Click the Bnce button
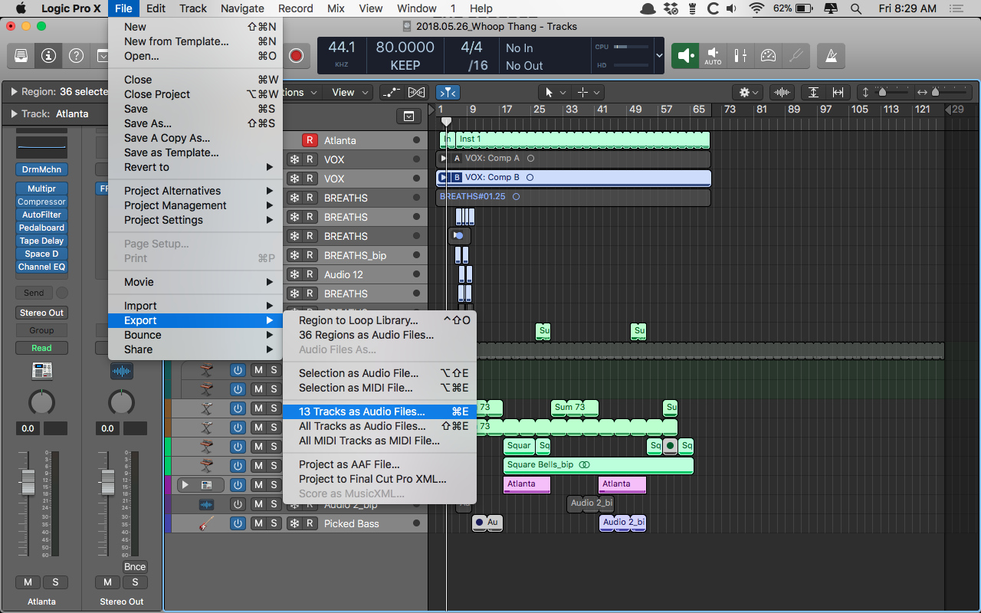 (x=135, y=567)
